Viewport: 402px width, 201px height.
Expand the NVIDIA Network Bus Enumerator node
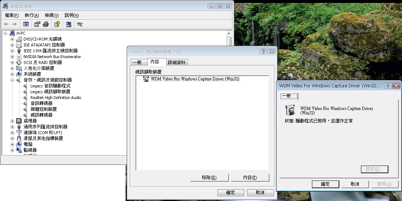[x=12, y=57]
